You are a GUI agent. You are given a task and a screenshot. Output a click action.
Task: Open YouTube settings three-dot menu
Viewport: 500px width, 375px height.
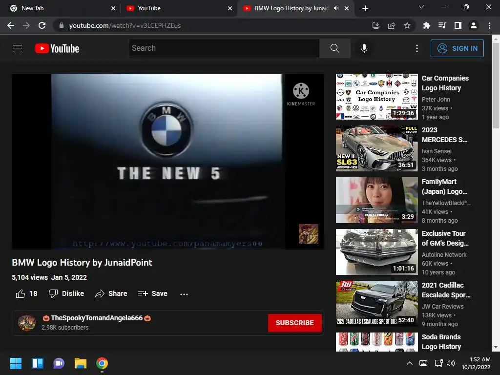click(x=417, y=48)
